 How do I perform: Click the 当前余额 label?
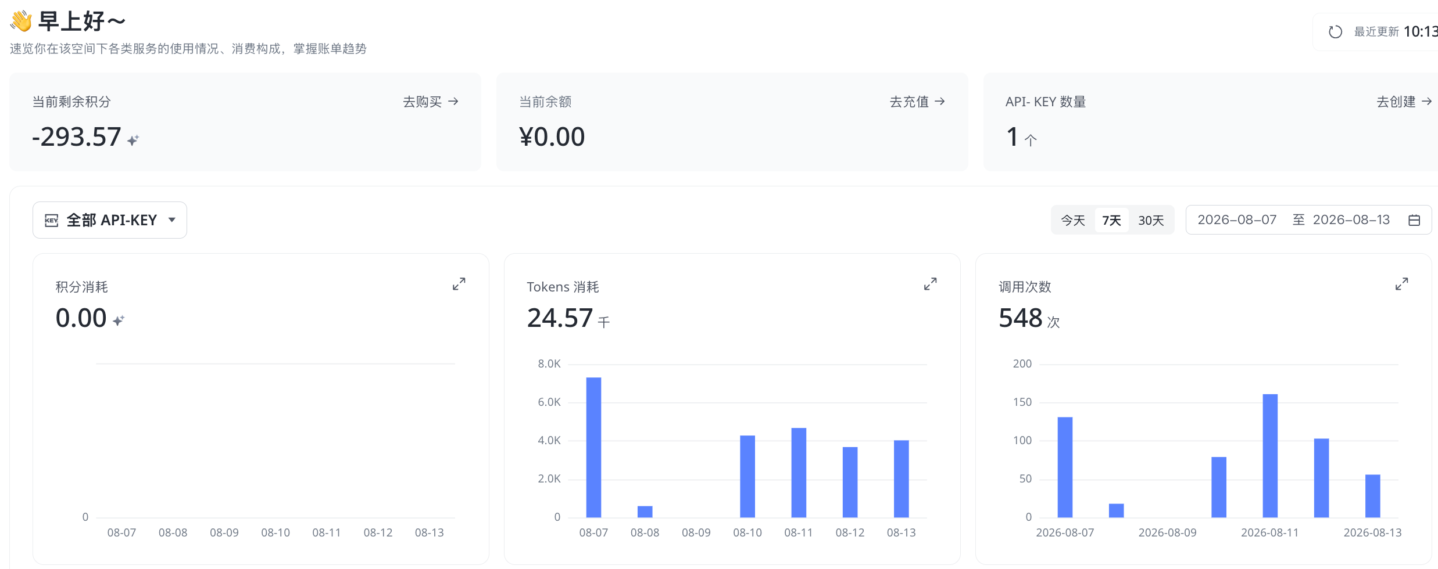(545, 102)
